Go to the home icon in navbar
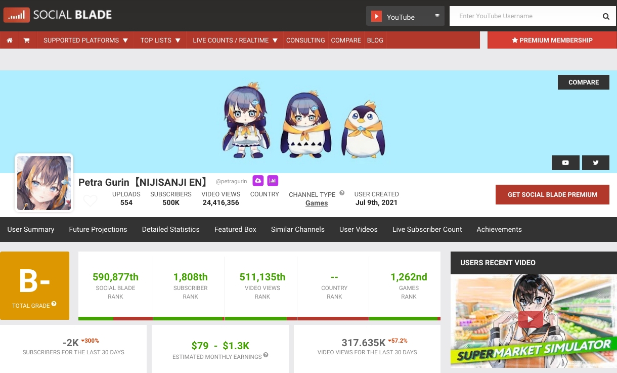 tap(10, 40)
